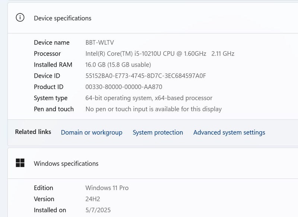Click the Product ID 00330-80000 value

[x=124, y=87]
